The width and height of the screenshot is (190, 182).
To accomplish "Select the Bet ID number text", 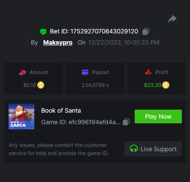I will [x=104, y=31].
